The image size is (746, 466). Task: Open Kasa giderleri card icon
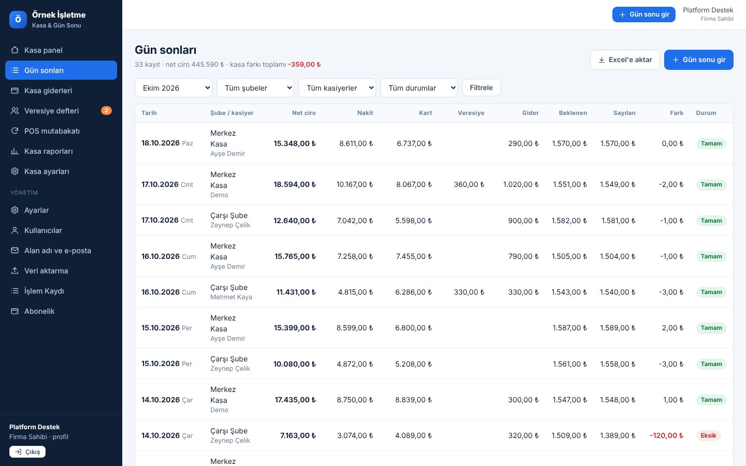coord(15,91)
